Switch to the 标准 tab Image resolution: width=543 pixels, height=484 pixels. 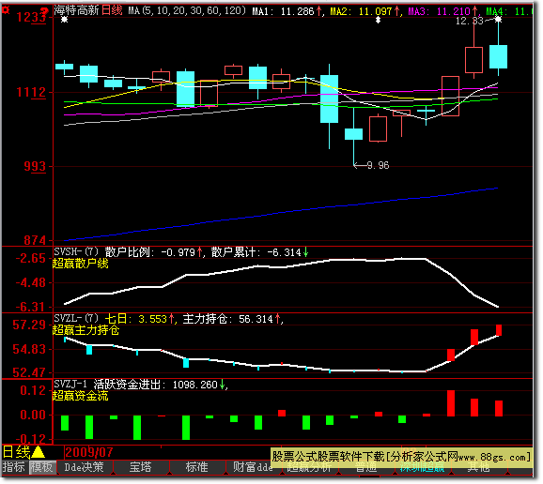[197, 467]
